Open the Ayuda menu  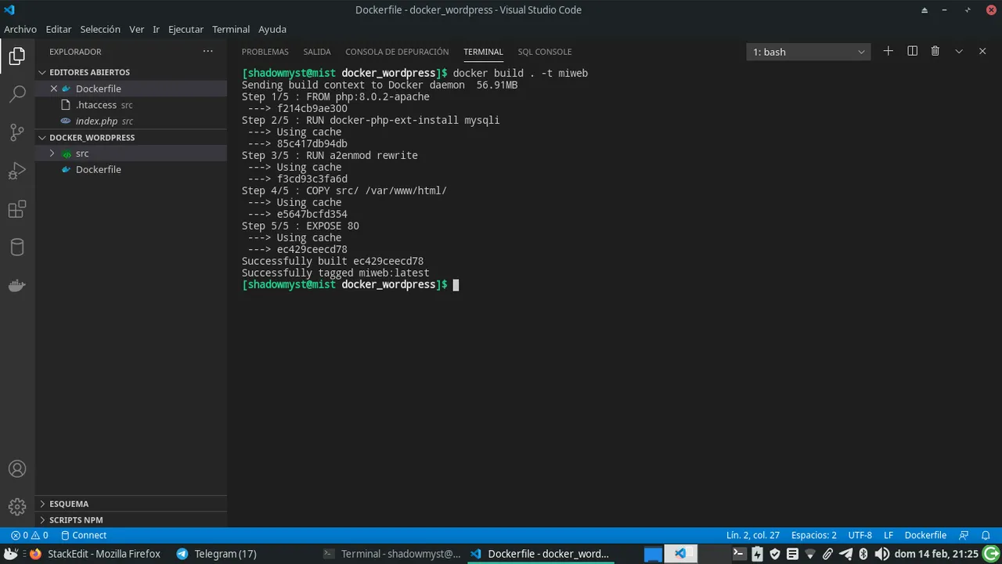[272, 29]
